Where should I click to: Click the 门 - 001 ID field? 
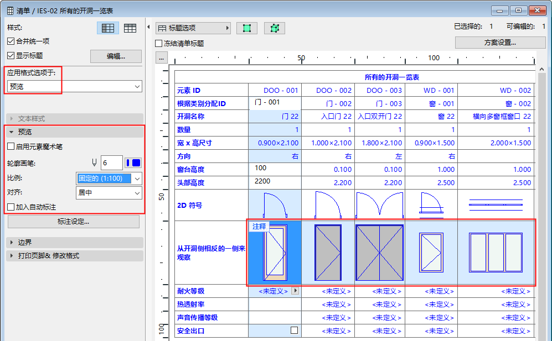coord(275,102)
